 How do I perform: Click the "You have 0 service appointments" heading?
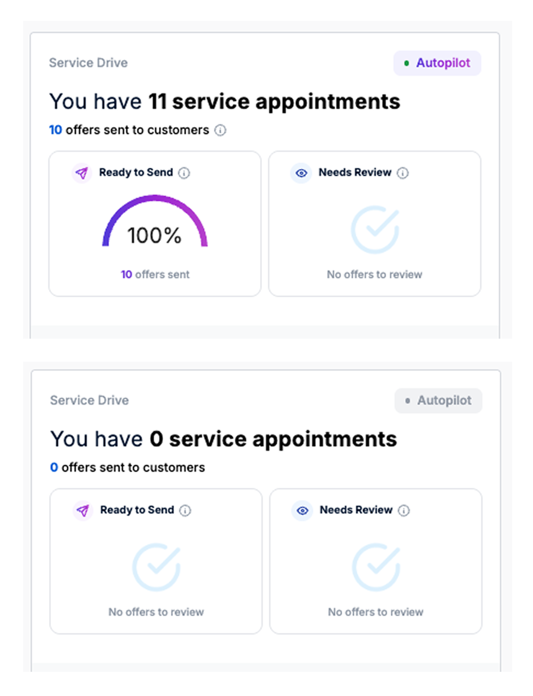tap(223, 439)
